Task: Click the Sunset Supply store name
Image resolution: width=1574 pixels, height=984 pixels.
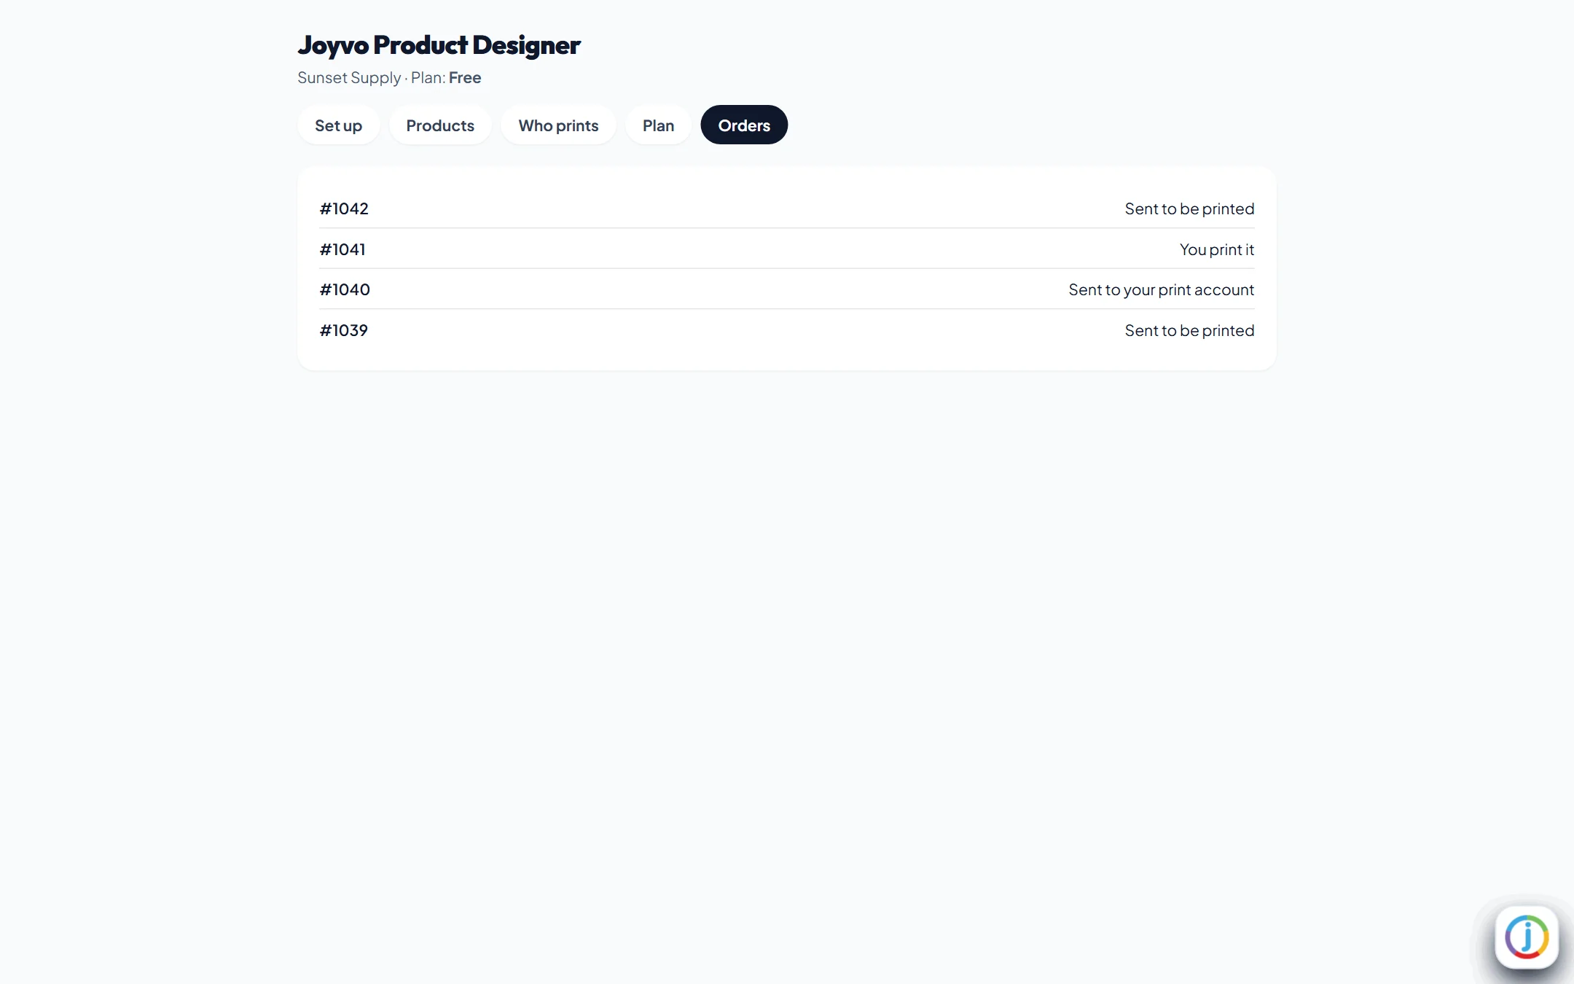Action: click(x=349, y=78)
